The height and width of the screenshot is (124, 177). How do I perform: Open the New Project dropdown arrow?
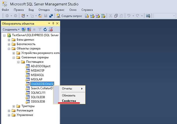coord(27,16)
